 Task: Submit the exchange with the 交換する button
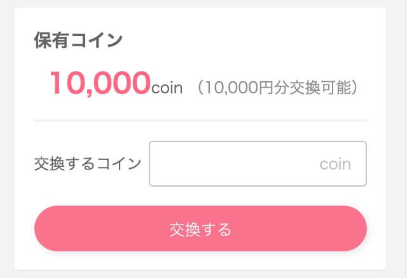pyautogui.click(x=200, y=228)
